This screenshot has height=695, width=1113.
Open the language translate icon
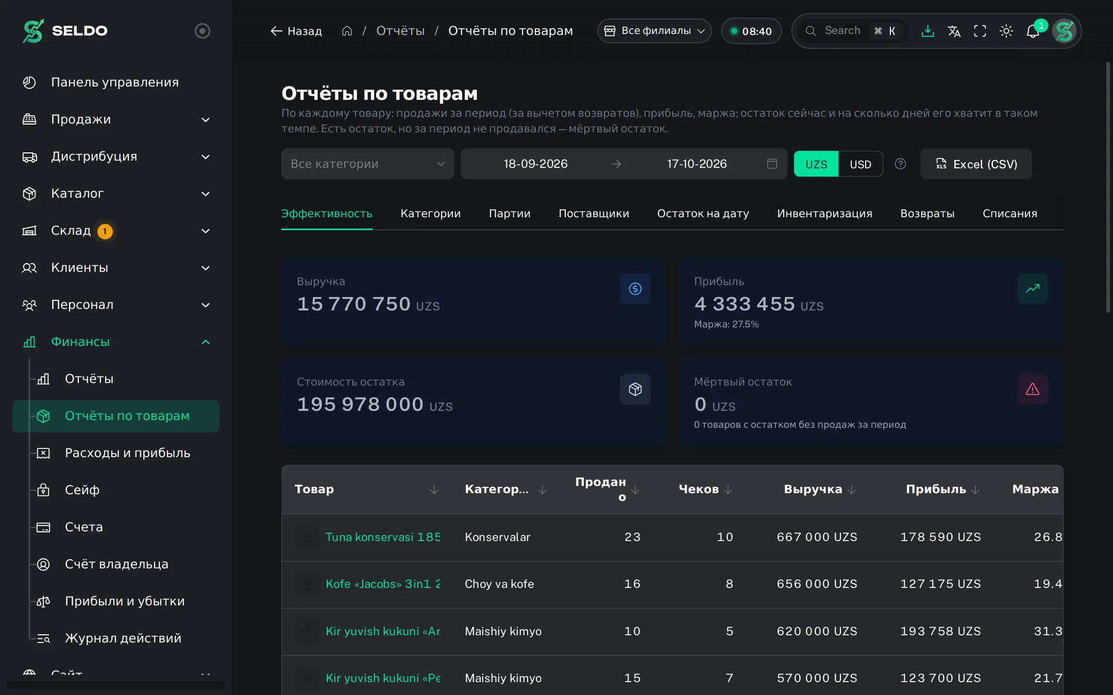click(x=954, y=31)
